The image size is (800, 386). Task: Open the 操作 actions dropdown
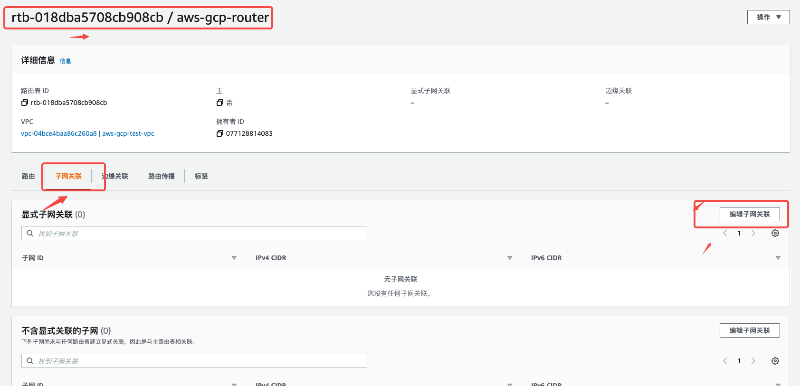(768, 17)
